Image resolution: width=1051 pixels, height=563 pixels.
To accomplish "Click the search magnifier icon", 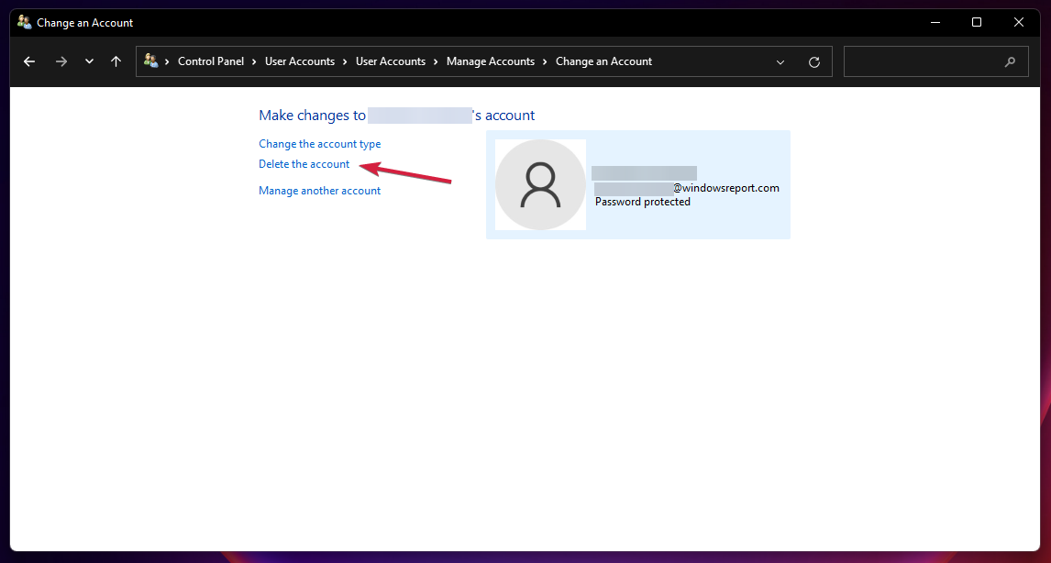I will [1010, 62].
